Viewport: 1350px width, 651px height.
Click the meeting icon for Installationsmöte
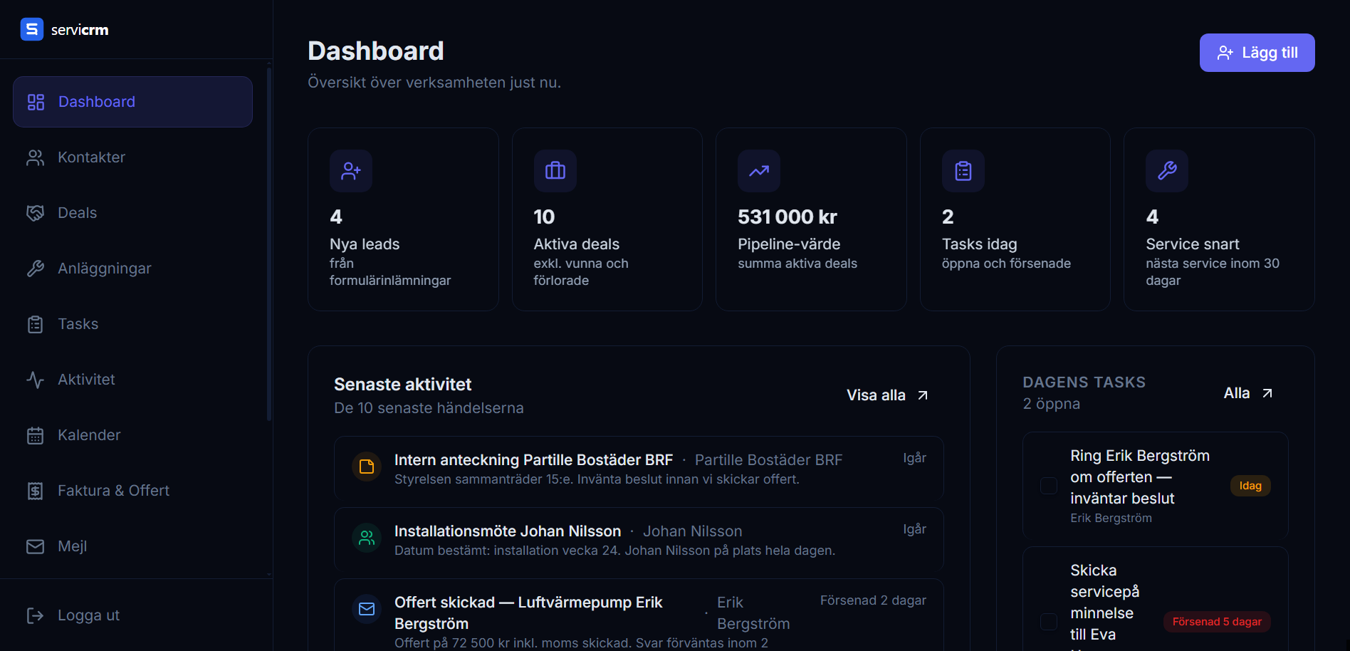pos(367,538)
